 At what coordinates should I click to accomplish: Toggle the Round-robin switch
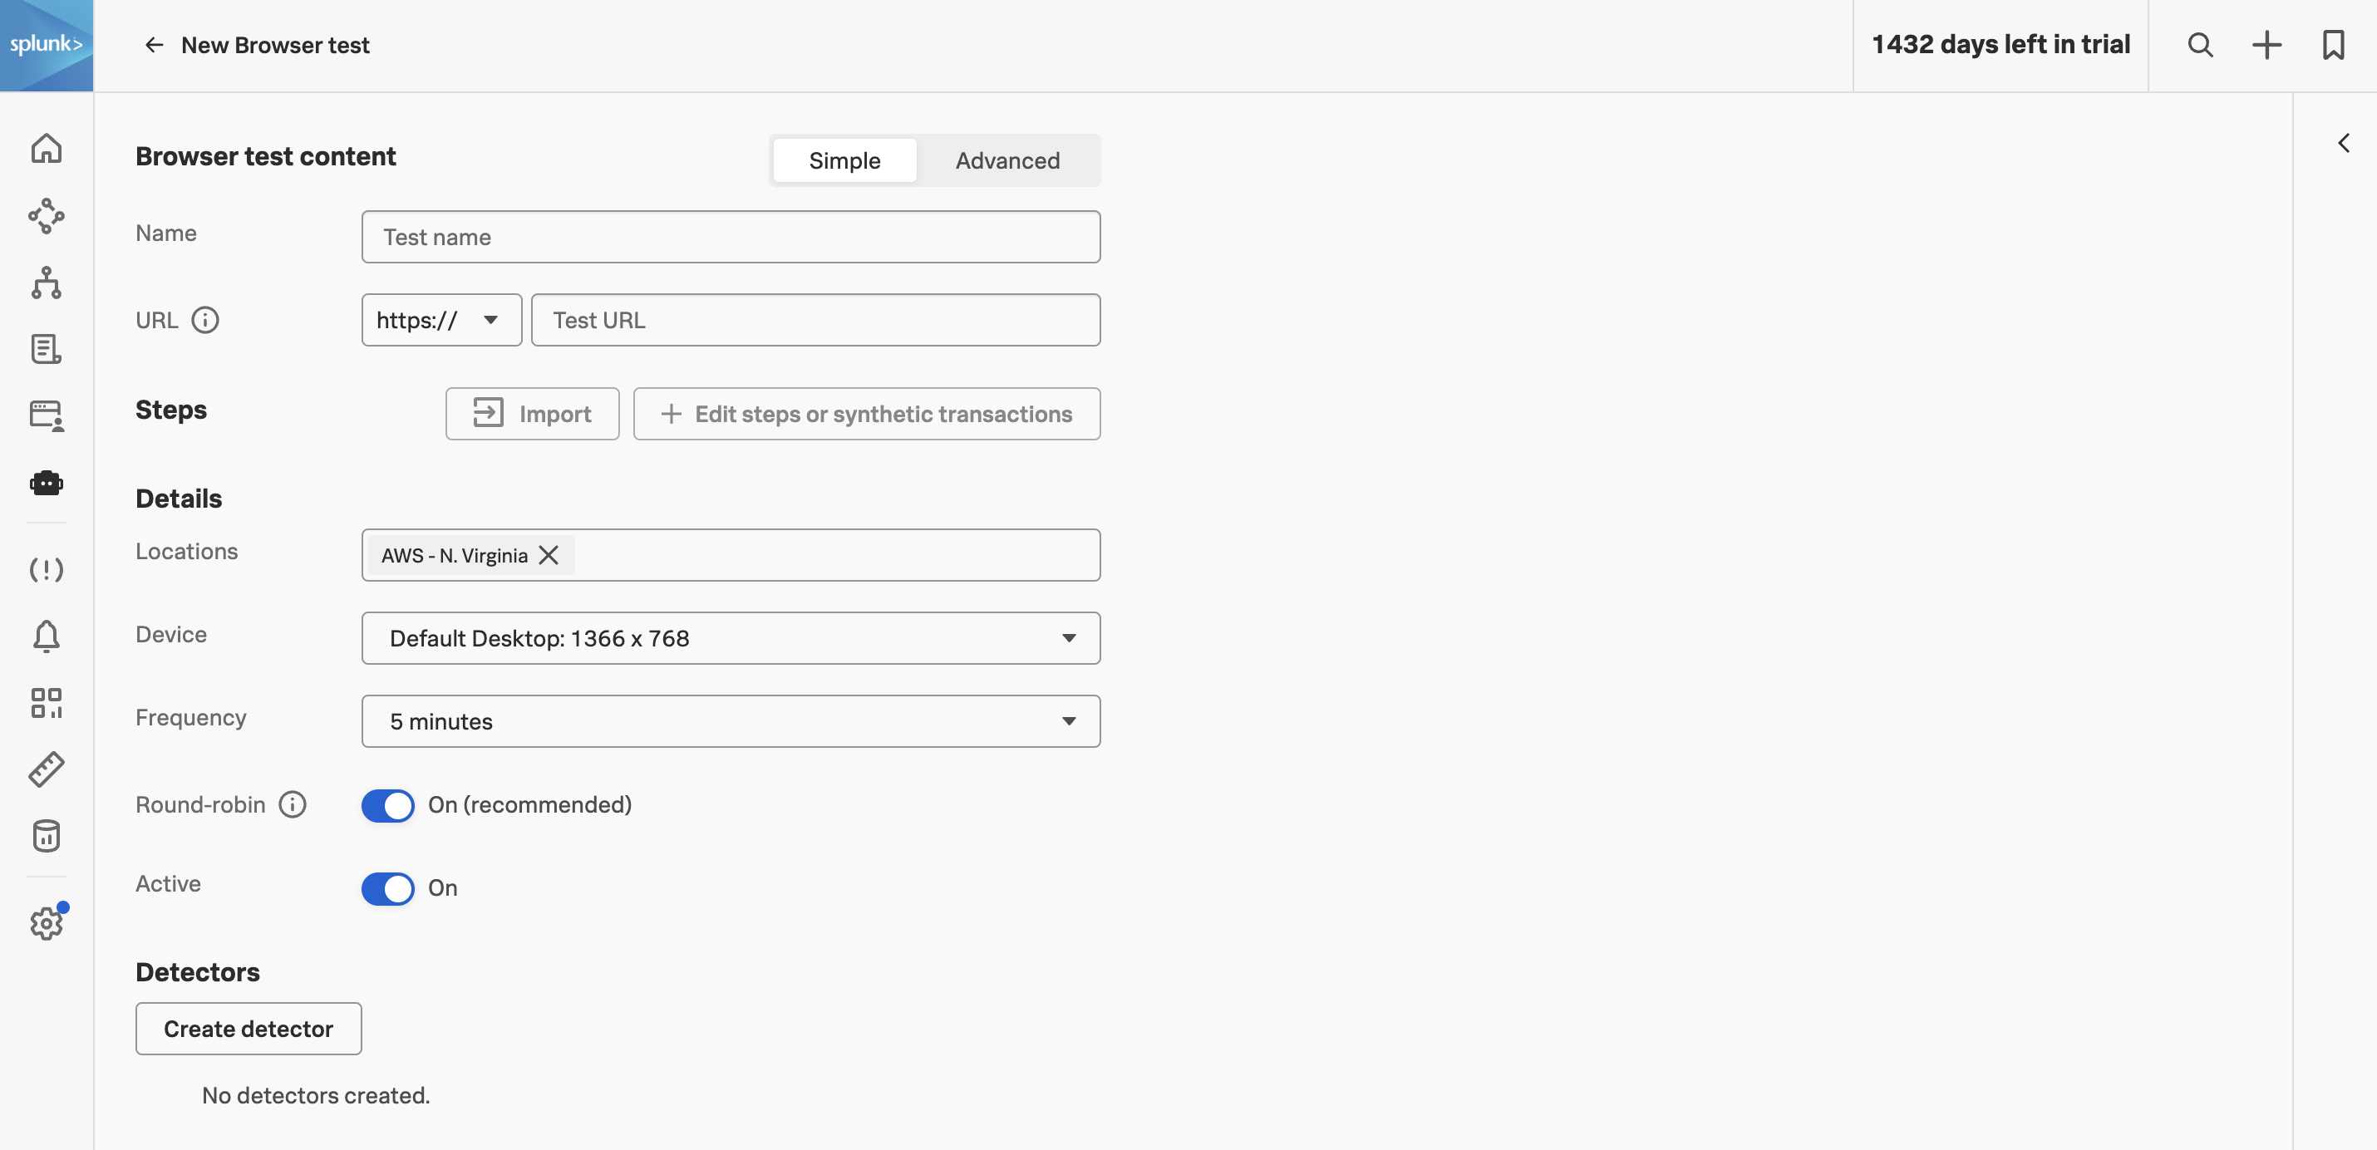[387, 805]
